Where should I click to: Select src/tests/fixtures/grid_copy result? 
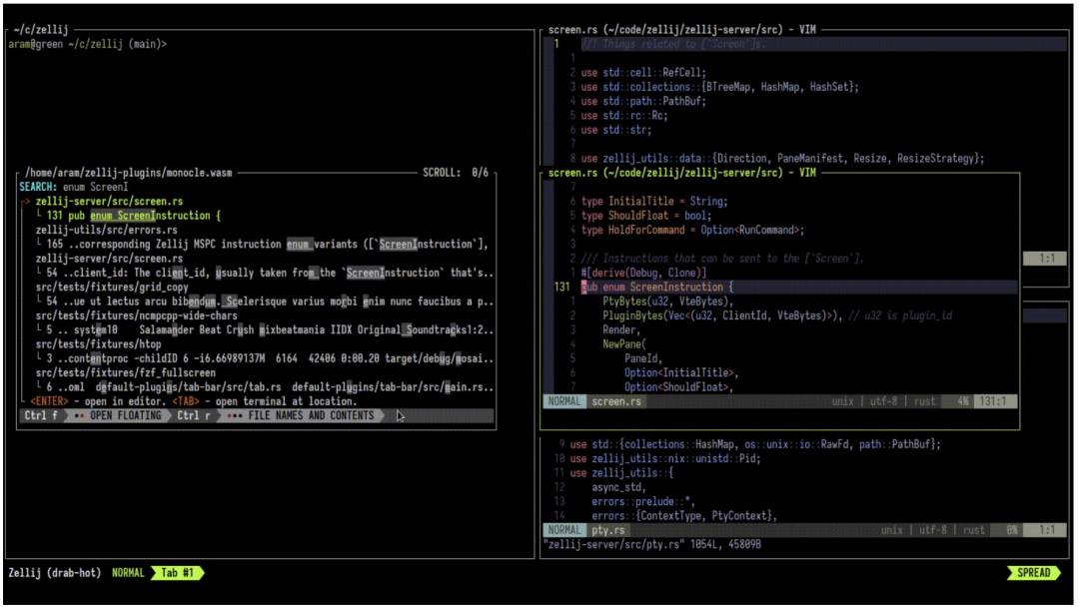coord(112,288)
